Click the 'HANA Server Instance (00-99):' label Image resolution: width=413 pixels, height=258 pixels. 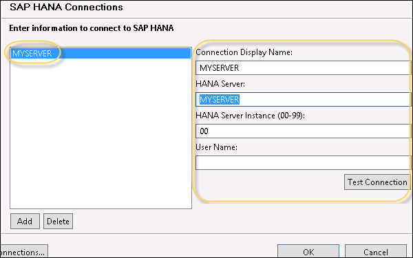click(250, 116)
